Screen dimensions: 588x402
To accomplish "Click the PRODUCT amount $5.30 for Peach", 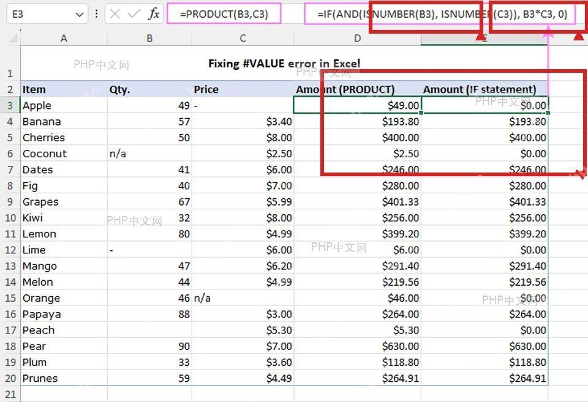I will coord(357,330).
